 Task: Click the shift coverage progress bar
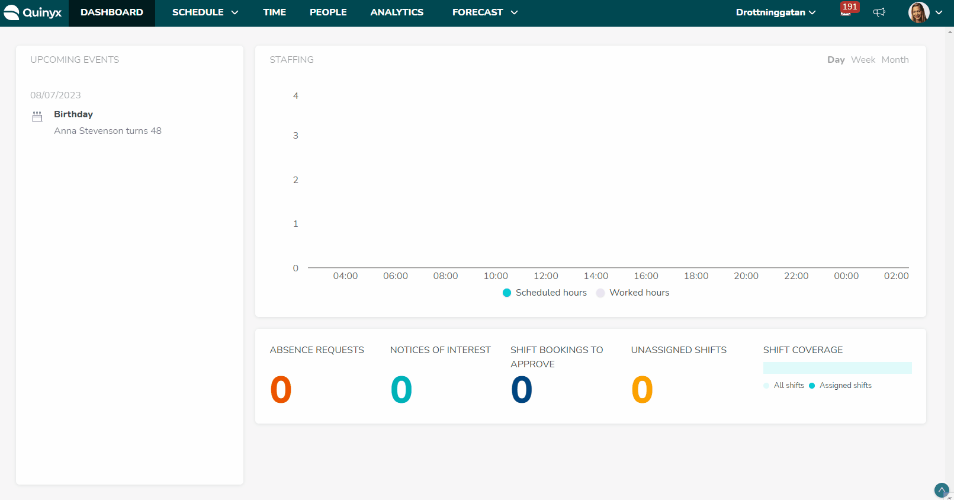point(837,368)
